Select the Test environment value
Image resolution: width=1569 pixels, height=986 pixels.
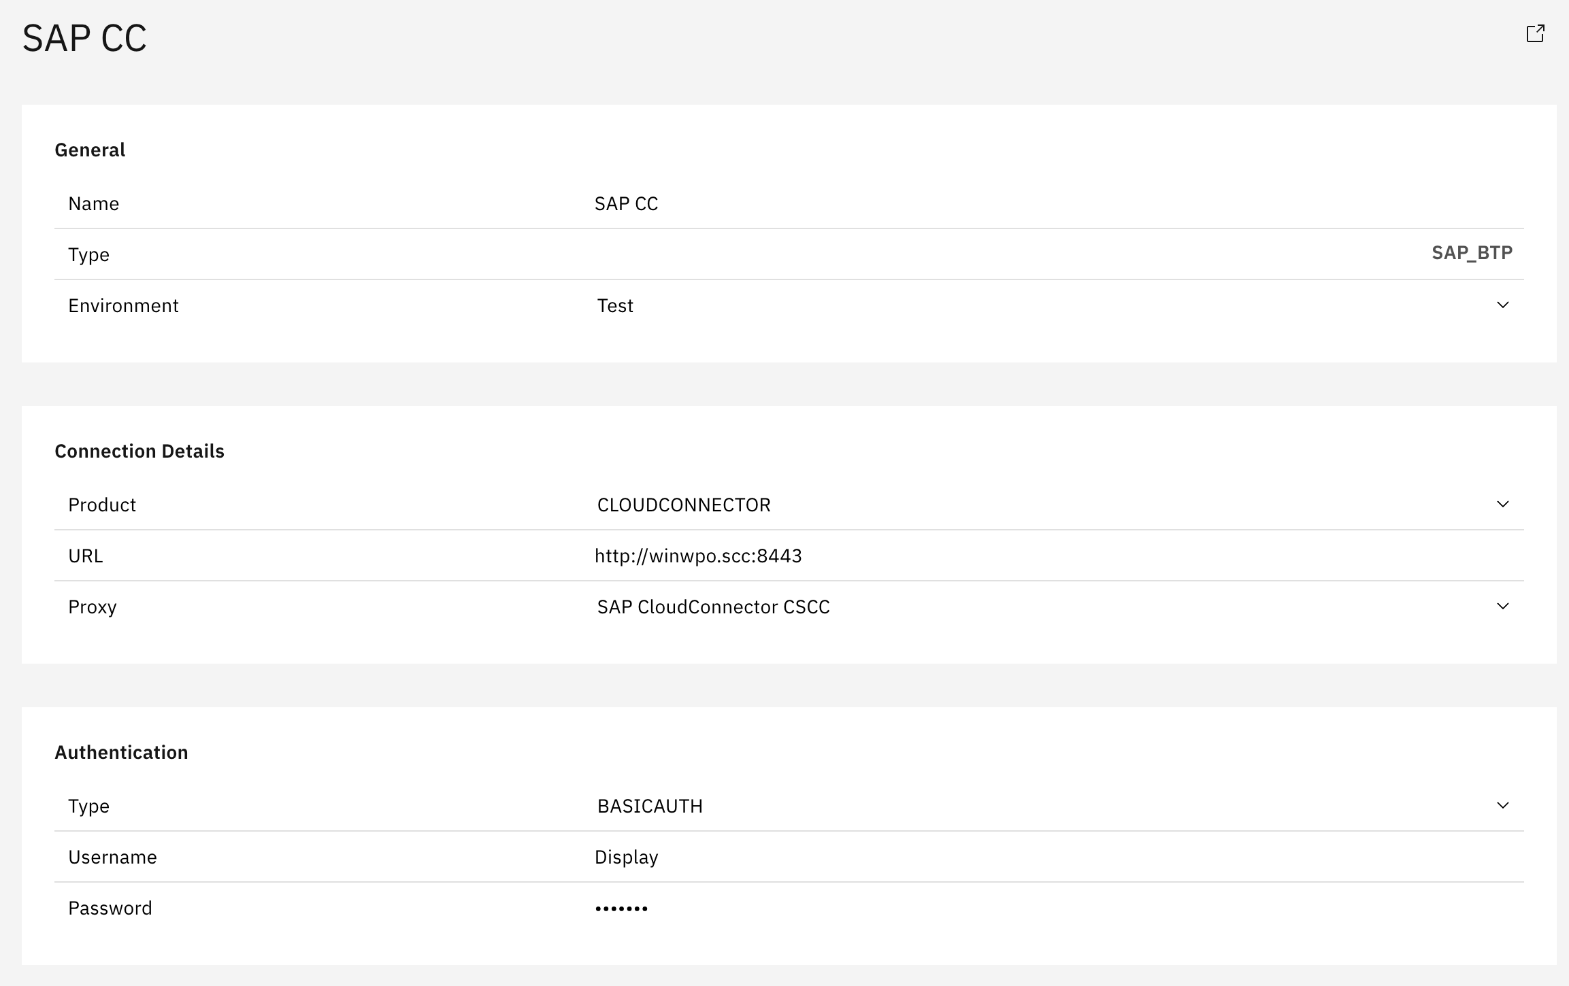[x=615, y=306]
